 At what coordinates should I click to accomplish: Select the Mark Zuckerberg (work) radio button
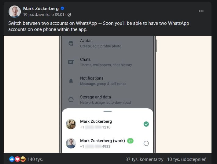tap(146, 143)
